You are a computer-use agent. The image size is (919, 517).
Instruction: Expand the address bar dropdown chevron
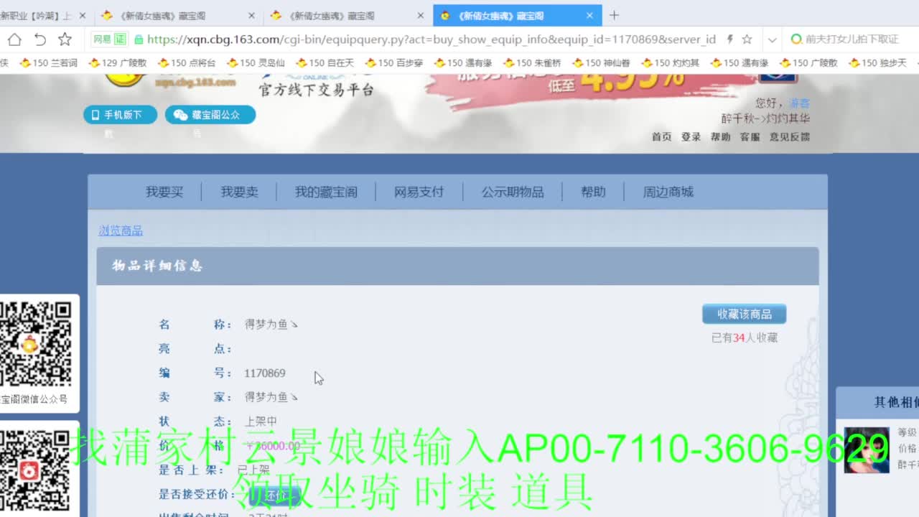coord(772,40)
